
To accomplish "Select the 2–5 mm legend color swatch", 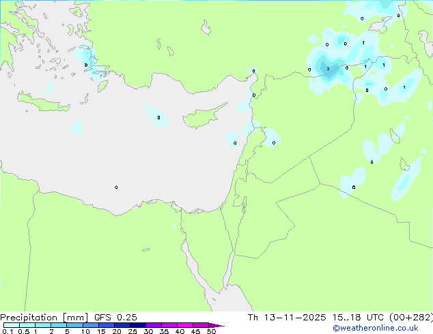I will click(59, 325).
